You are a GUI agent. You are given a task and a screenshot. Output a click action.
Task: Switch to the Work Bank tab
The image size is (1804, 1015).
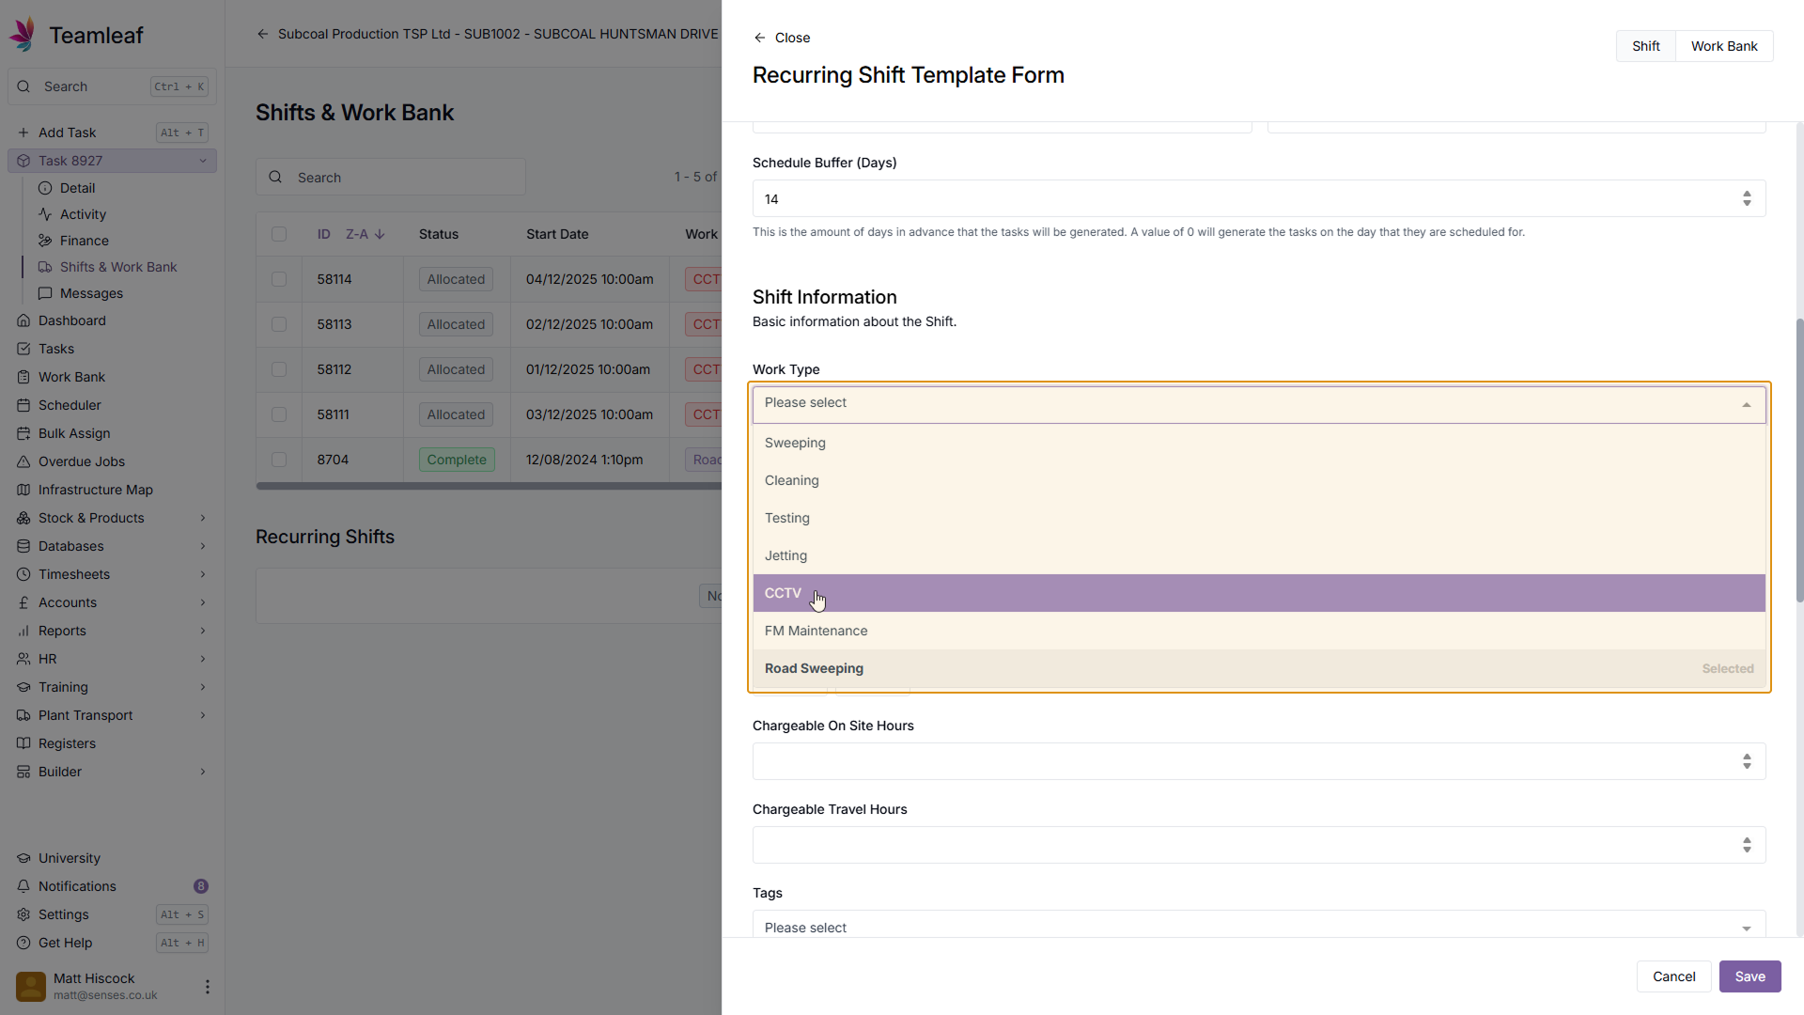point(1723,46)
